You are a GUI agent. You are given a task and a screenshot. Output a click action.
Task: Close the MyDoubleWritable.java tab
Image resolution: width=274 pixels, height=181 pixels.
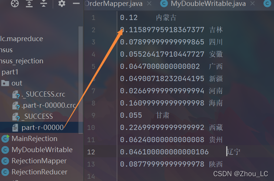253,3
